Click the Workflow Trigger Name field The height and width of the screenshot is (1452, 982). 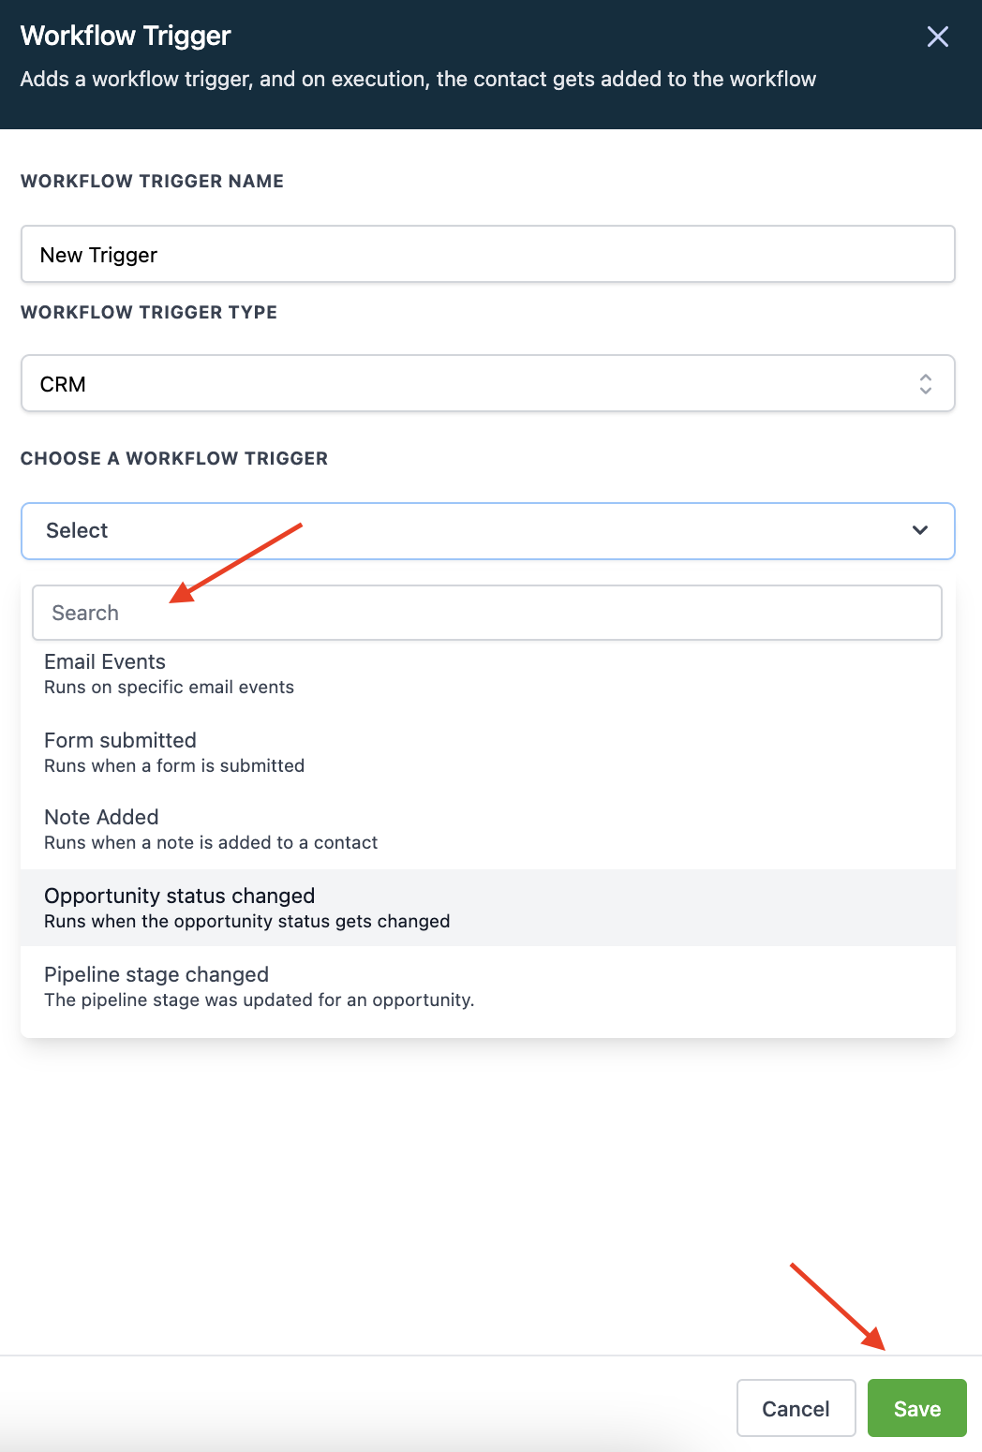tap(487, 254)
